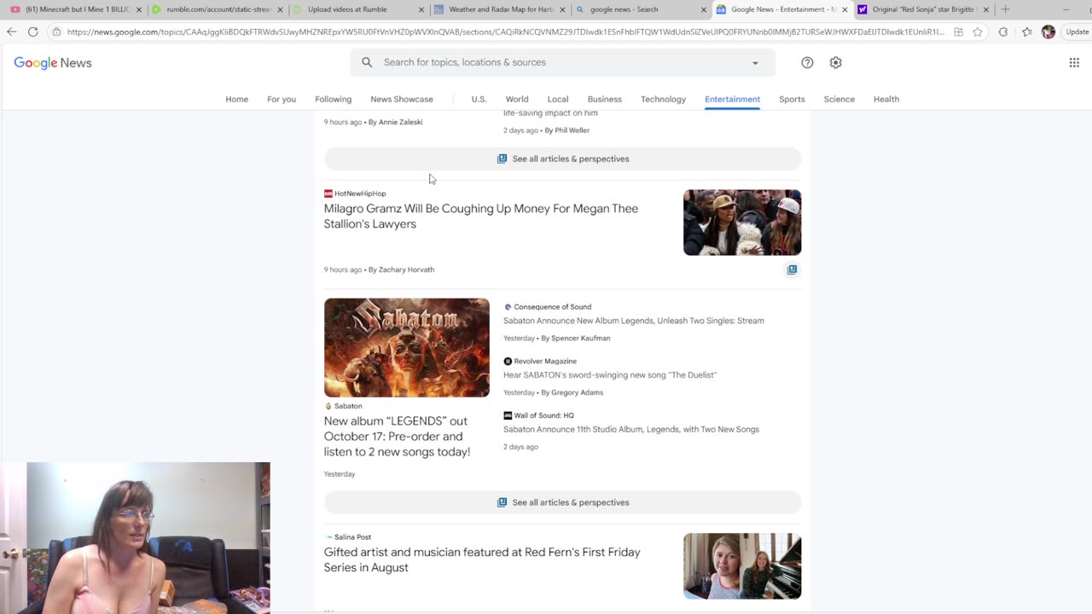Click the Google News search magnifier icon
Viewport: 1092px width, 614px height.
[x=367, y=62]
